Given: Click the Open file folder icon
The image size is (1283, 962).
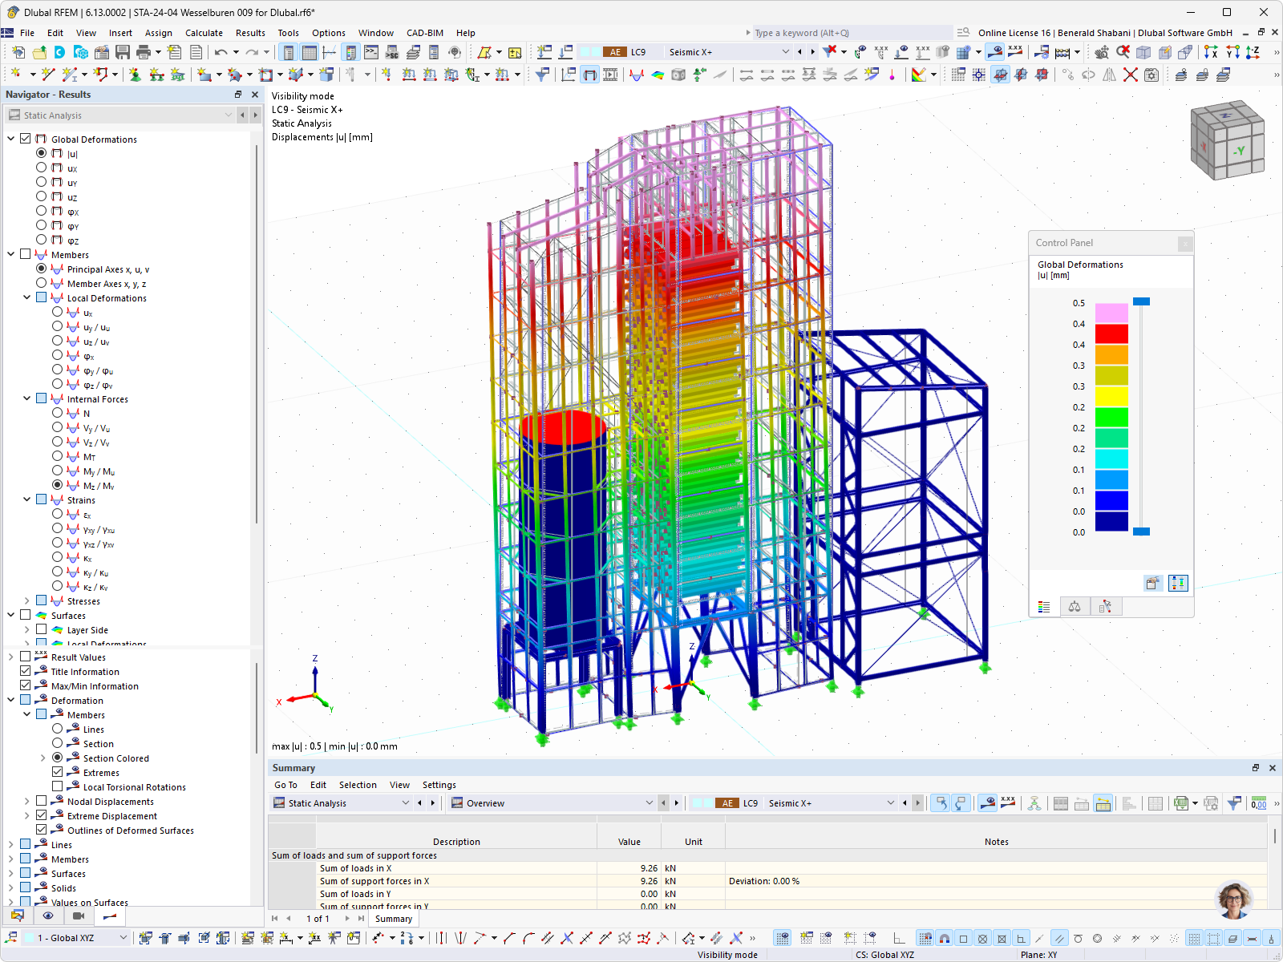Looking at the screenshot, I should click(39, 52).
